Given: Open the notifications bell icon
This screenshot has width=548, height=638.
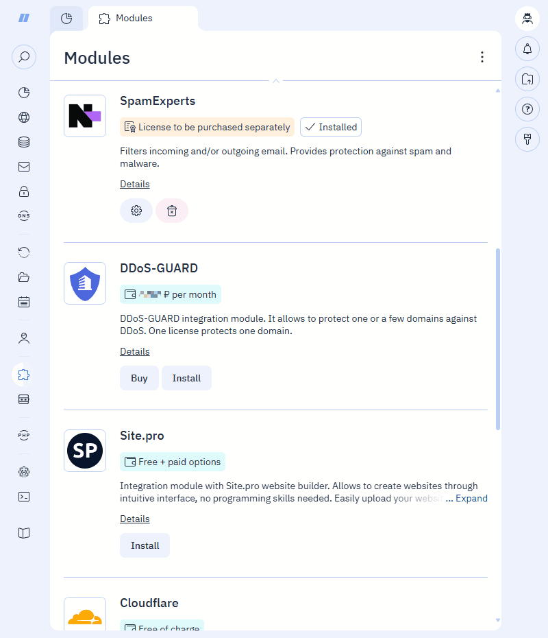Looking at the screenshot, I should 527,49.
